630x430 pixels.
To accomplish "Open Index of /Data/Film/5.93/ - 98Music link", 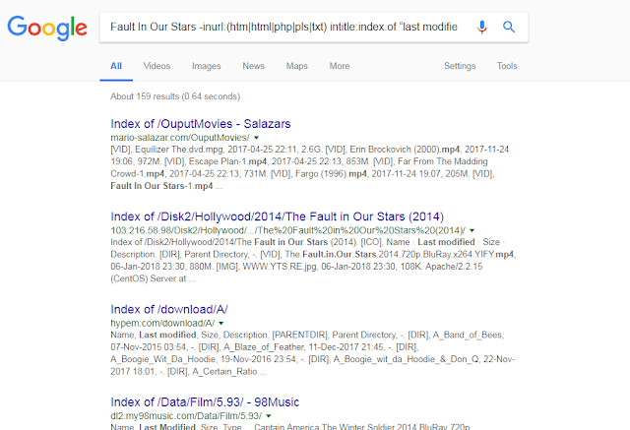I will coord(205,401).
